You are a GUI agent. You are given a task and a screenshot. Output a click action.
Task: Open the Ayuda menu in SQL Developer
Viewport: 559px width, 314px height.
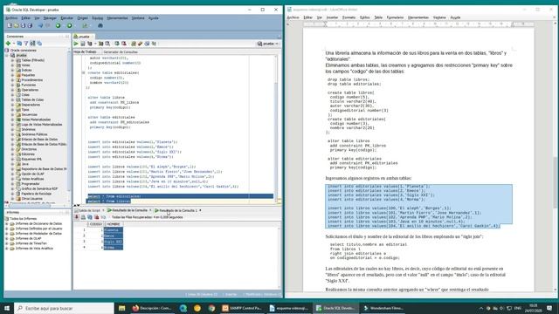pyautogui.click(x=154, y=17)
